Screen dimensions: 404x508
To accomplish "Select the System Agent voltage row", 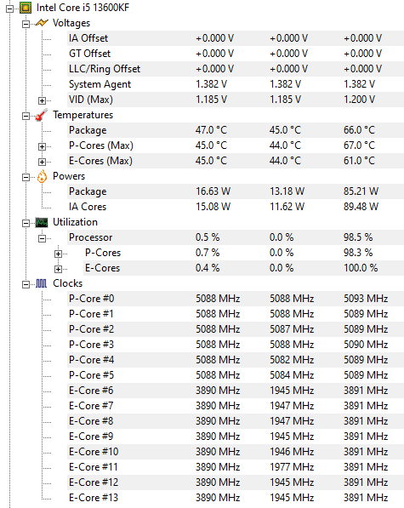I will coord(236,84).
